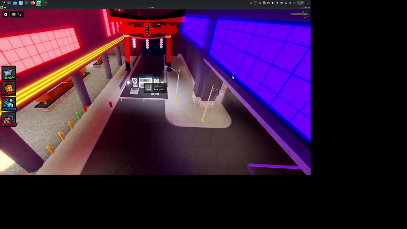407x229 pixels.
Task: Open the hamburger list menu
Action: (x=14, y=14)
